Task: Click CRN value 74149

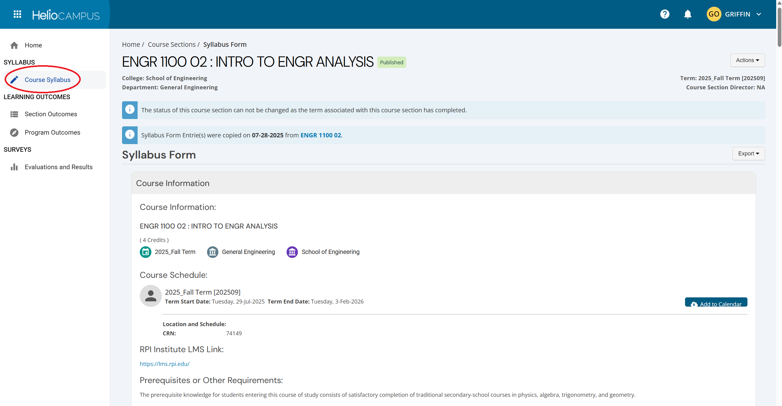Action: 234,333
